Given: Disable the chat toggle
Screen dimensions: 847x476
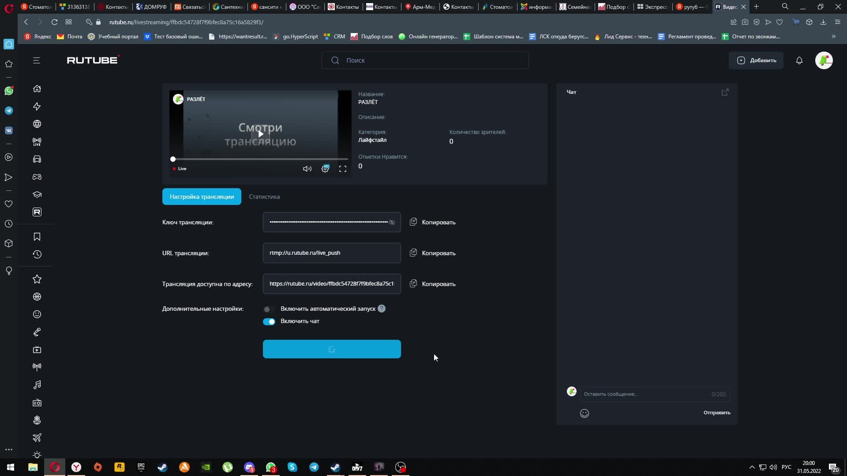Looking at the screenshot, I should click(269, 321).
